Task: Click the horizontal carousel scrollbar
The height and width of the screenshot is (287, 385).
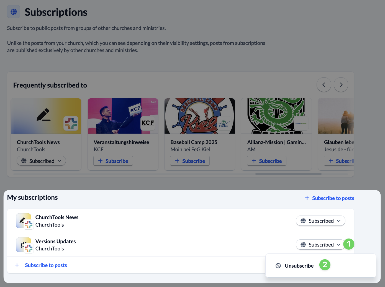Action: 288,174
